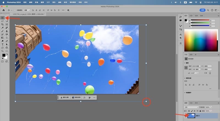
Task: Select the Spot Healing Brush tool
Action: (x=7, y=28)
